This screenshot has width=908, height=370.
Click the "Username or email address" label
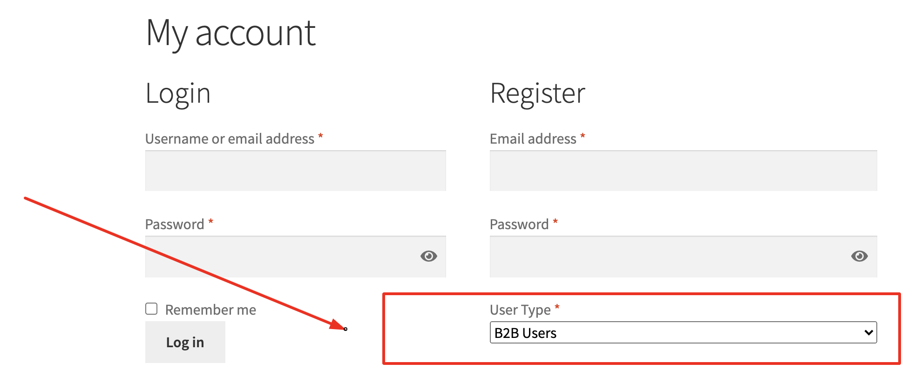click(230, 139)
